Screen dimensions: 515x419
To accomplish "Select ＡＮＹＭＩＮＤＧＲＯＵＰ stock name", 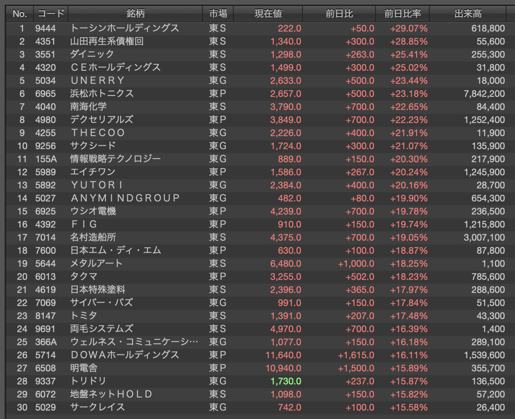I will tap(125, 198).
